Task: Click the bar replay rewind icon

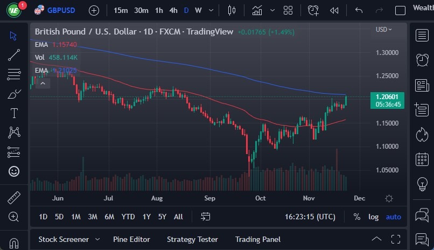Action: coord(334,10)
